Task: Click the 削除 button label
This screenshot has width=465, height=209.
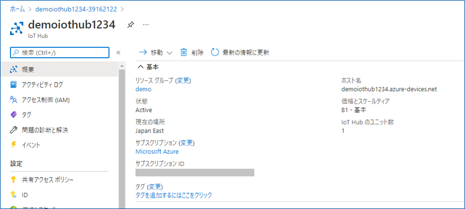Action: [197, 53]
